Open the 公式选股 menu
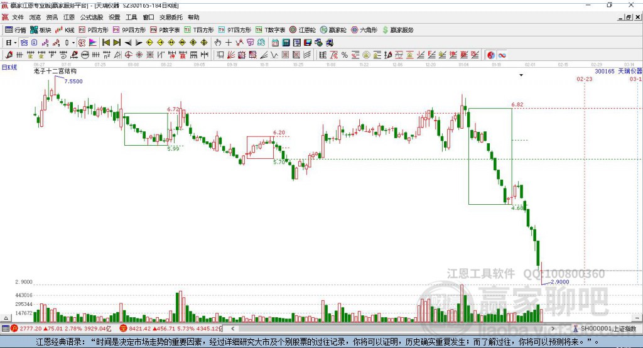Screen dimensions: 643x348 click(90, 18)
